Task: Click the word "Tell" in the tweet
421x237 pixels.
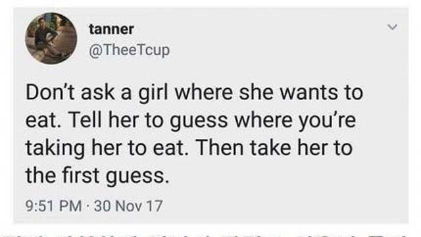Action: point(86,120)
